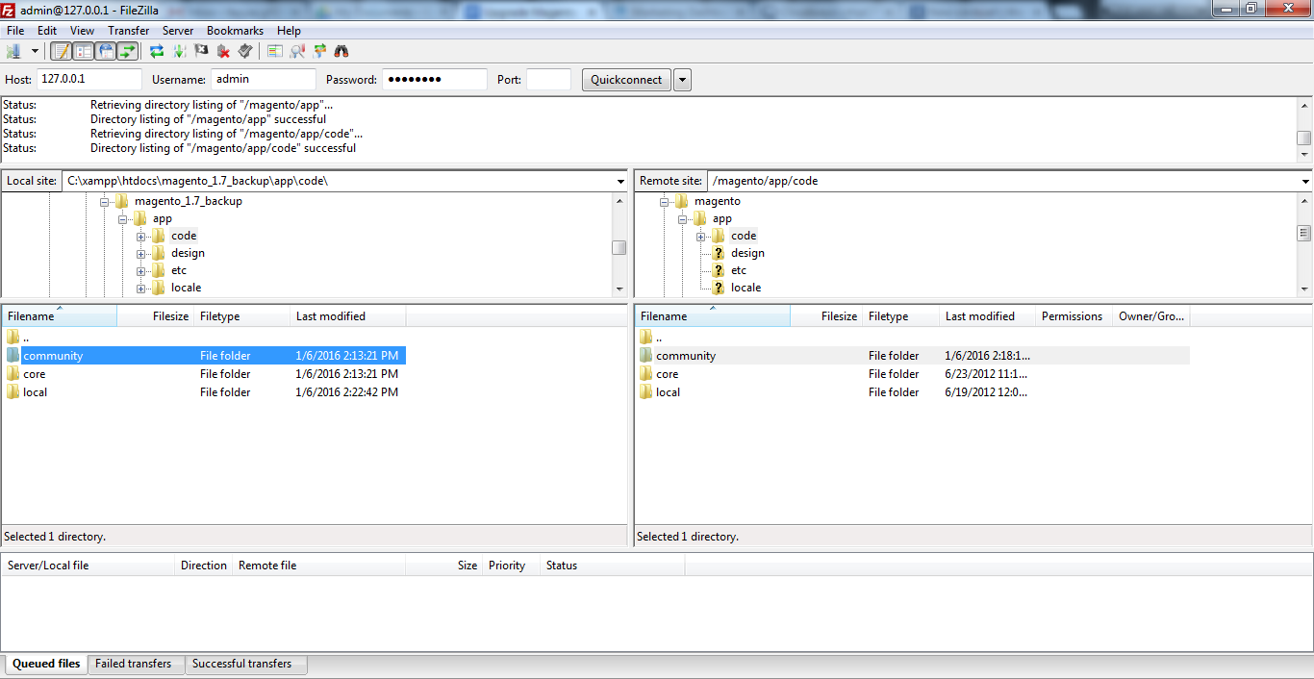Expand the locale folder in local tree
Image resolution: width=1314 pixels, height=679 pixels.
141,289
